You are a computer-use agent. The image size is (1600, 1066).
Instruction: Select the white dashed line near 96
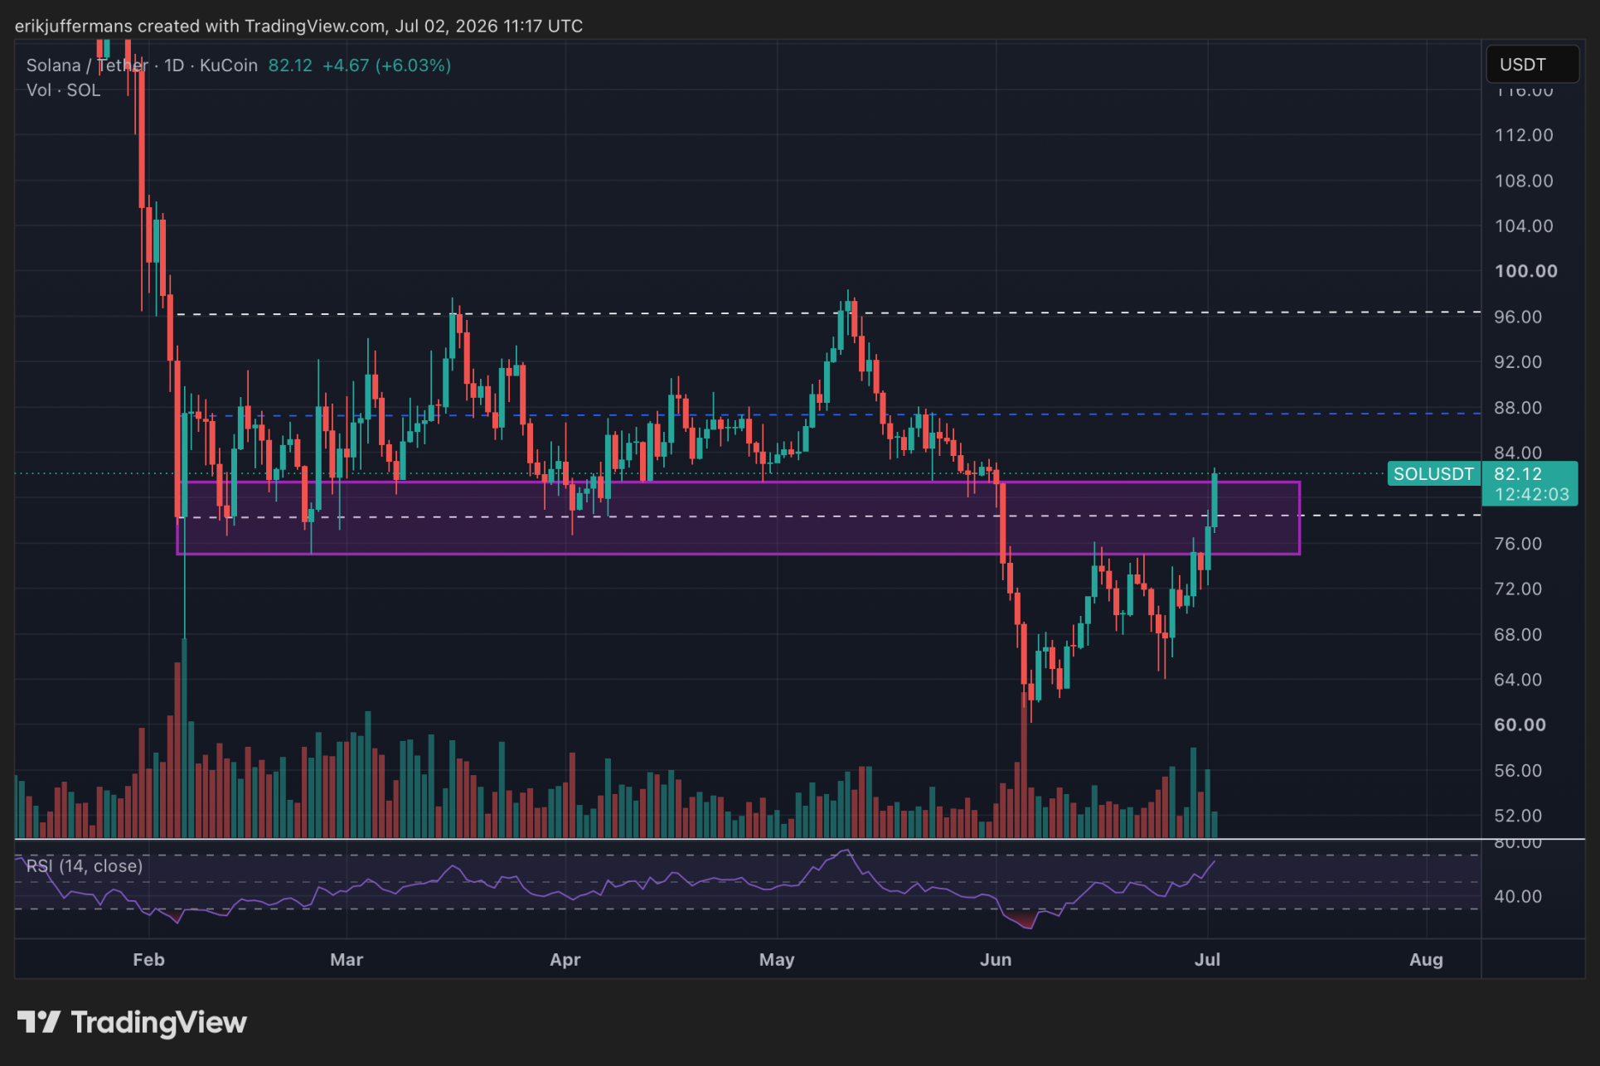[829, 313]
